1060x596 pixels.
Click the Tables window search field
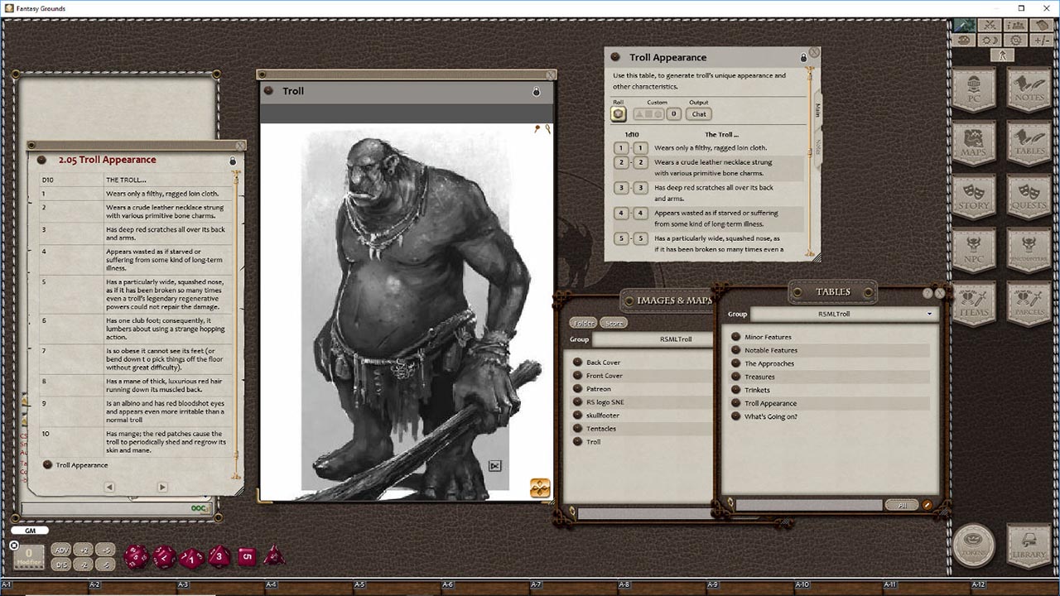click(808, 505)
